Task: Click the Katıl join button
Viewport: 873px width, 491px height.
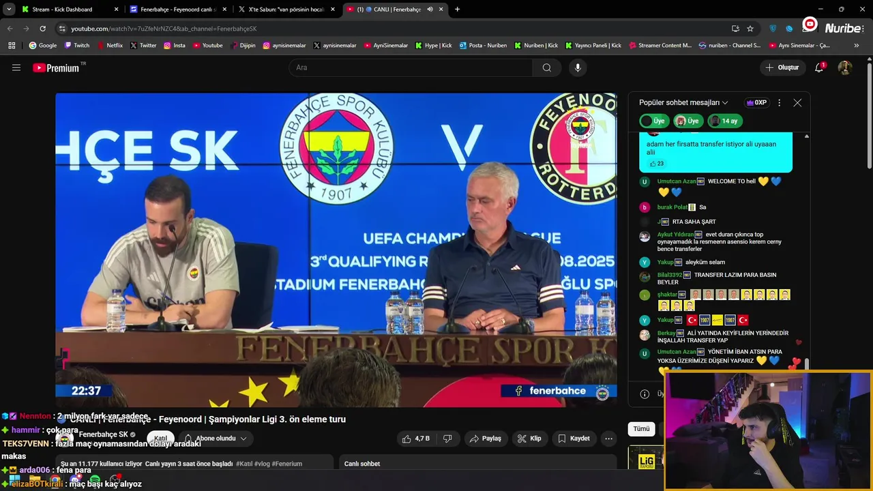Action: [160, 438]
